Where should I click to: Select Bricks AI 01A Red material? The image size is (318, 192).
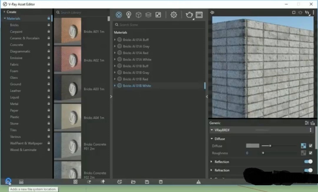135,53
